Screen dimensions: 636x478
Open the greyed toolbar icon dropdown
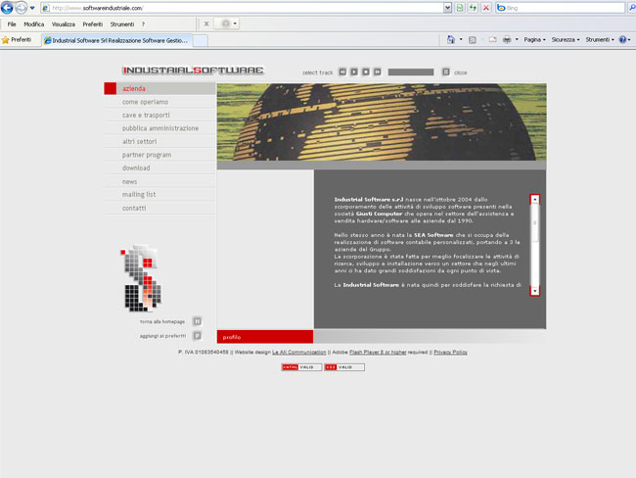click(235, 24)
